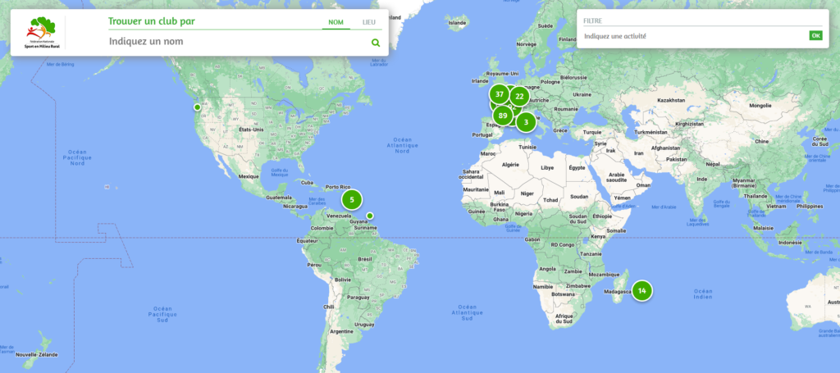This screenshot has width=840, height=373.
Task: Open the cluster marker showing 3 clubs
Action: click(x=526, y=122)
